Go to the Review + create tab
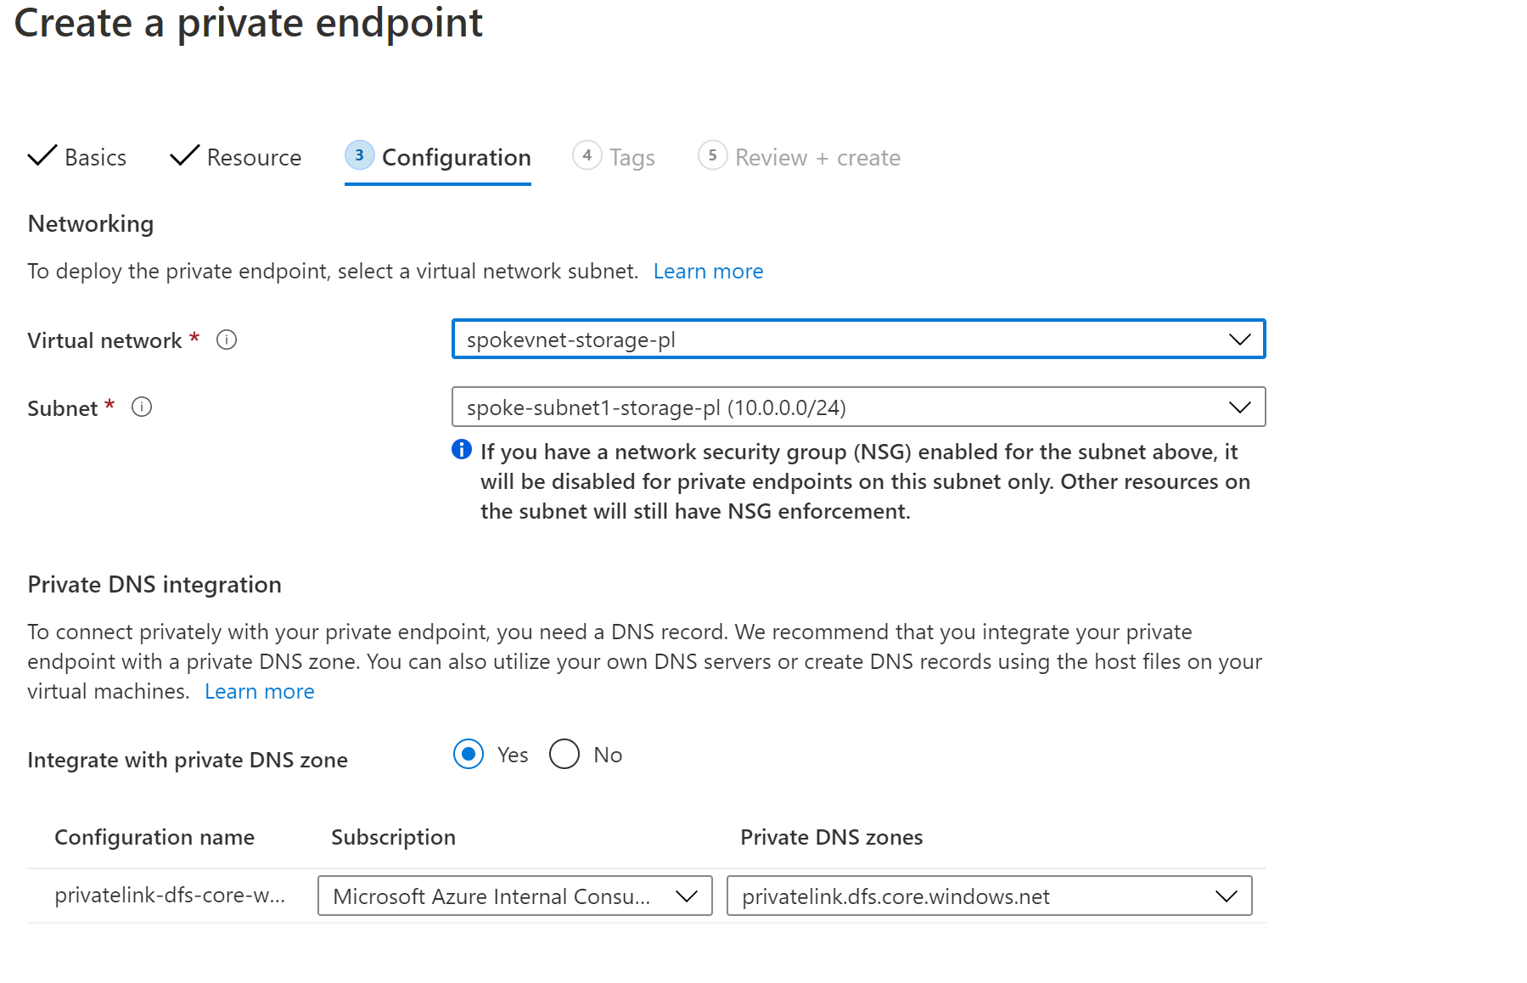 817,158
